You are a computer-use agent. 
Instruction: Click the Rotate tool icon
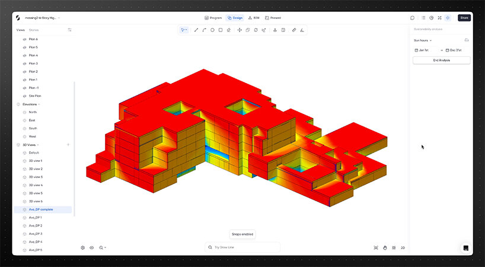(256, 30)
